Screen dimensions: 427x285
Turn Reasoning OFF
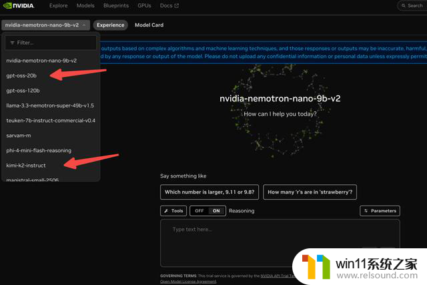point(199,211)
